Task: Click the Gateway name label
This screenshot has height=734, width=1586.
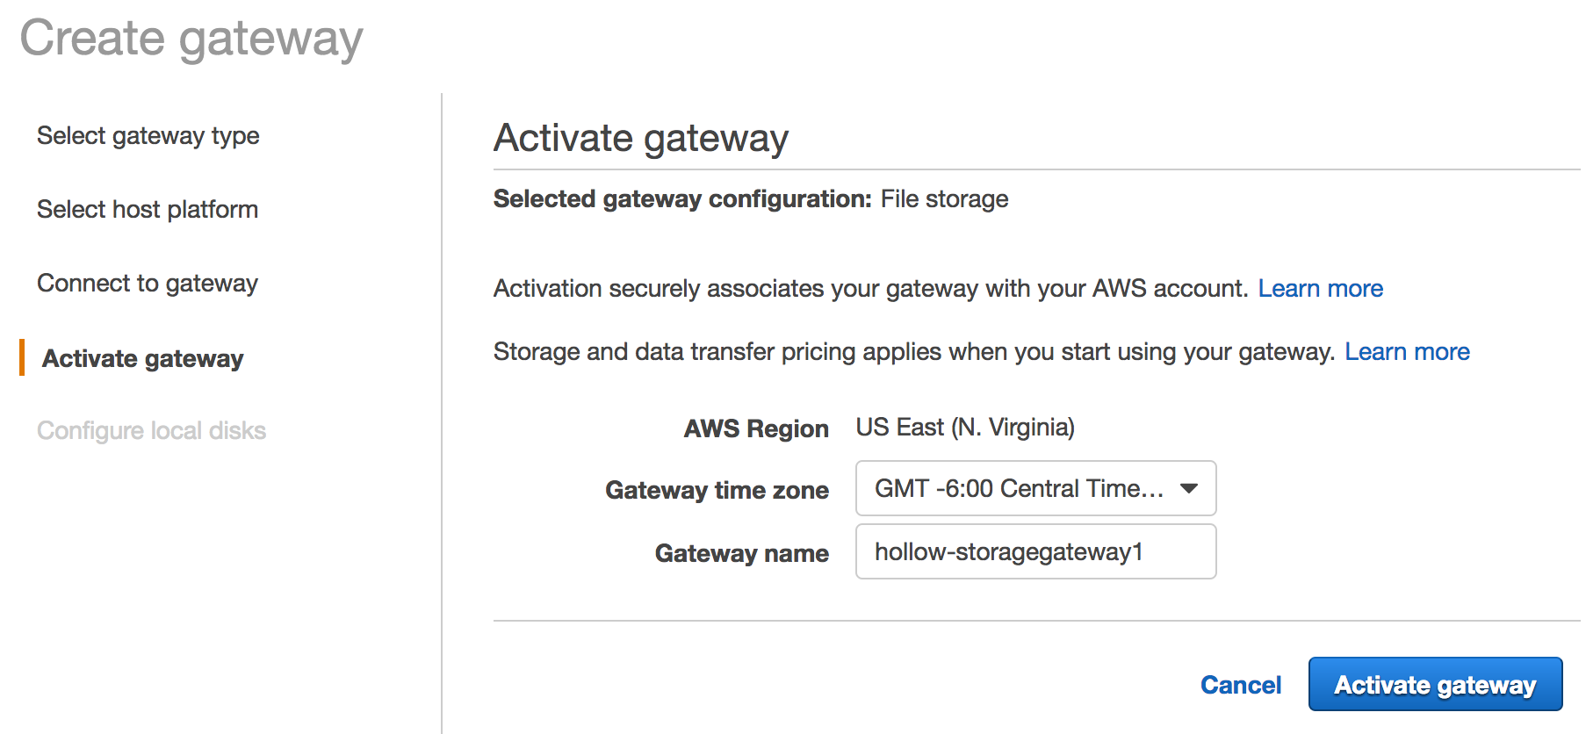Action: pos(741,553)
